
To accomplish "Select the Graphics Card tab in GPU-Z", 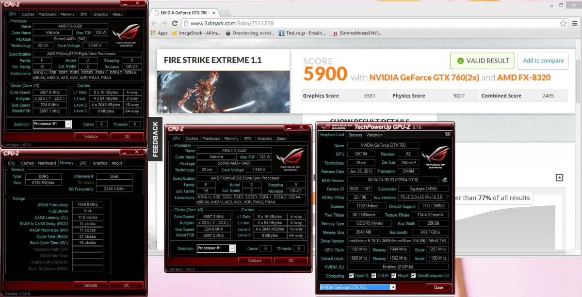I will pyautogui.click(x=332, y=135).
